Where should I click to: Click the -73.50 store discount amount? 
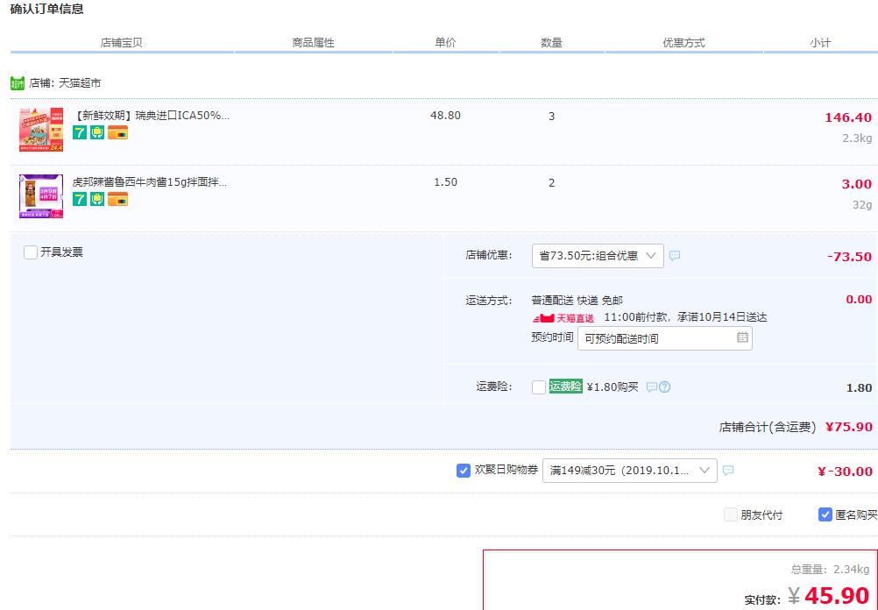click(849, 257)
